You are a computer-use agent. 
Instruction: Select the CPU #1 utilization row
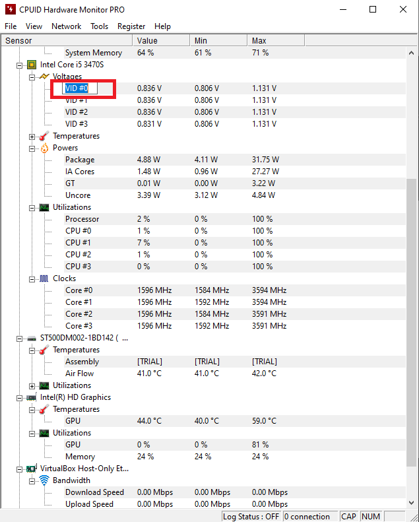(x=235, y=243)
